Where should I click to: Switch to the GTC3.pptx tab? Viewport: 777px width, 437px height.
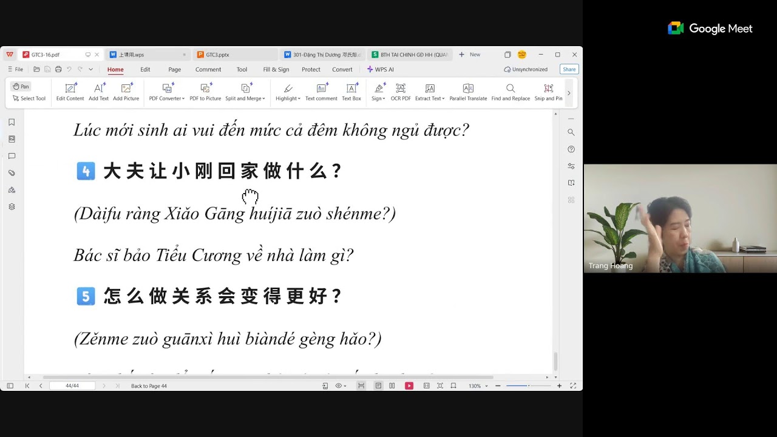(234, 55)
